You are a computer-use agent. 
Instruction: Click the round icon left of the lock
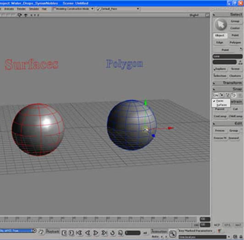click(x=235, y=237)
